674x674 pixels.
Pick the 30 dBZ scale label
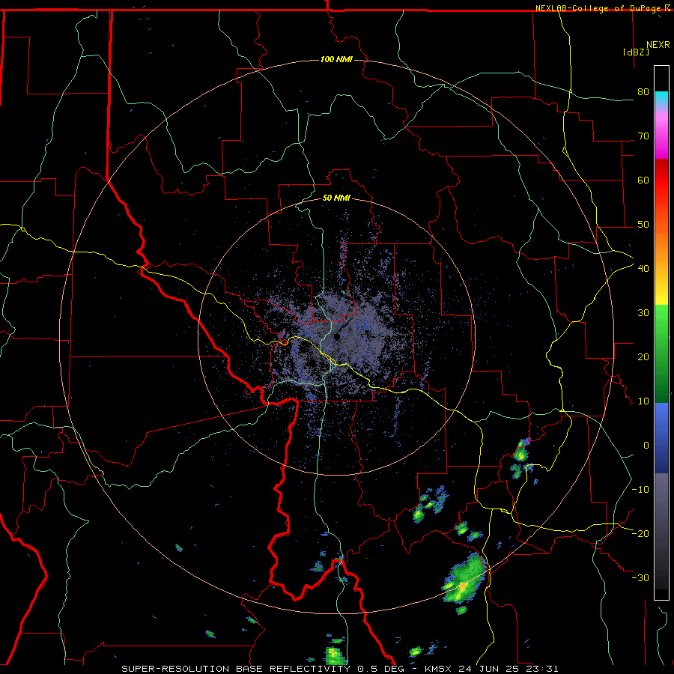(x=643, y=312)
